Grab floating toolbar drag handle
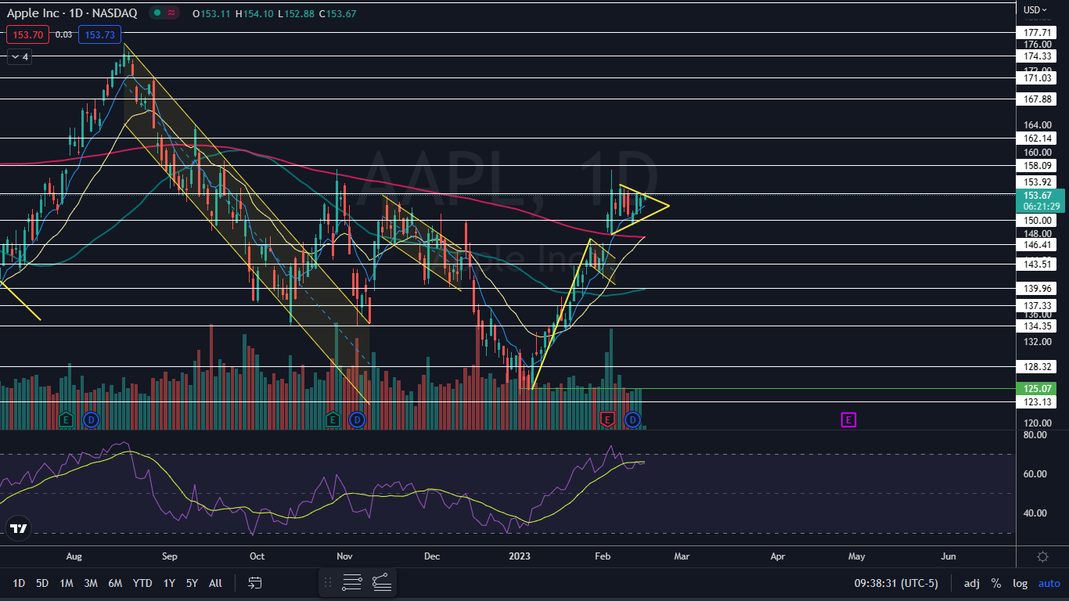1069x601 pixels. 328,582
